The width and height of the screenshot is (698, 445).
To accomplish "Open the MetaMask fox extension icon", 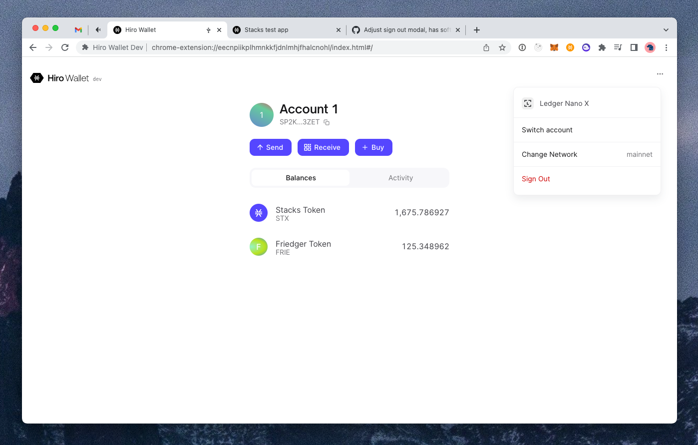I will coord(554,47).
